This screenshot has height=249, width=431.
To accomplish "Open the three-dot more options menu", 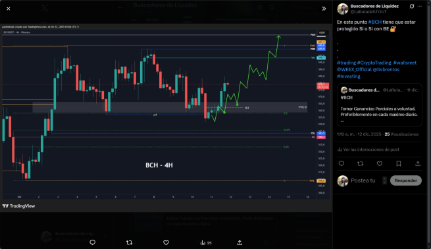I will [x=420, y=6].
